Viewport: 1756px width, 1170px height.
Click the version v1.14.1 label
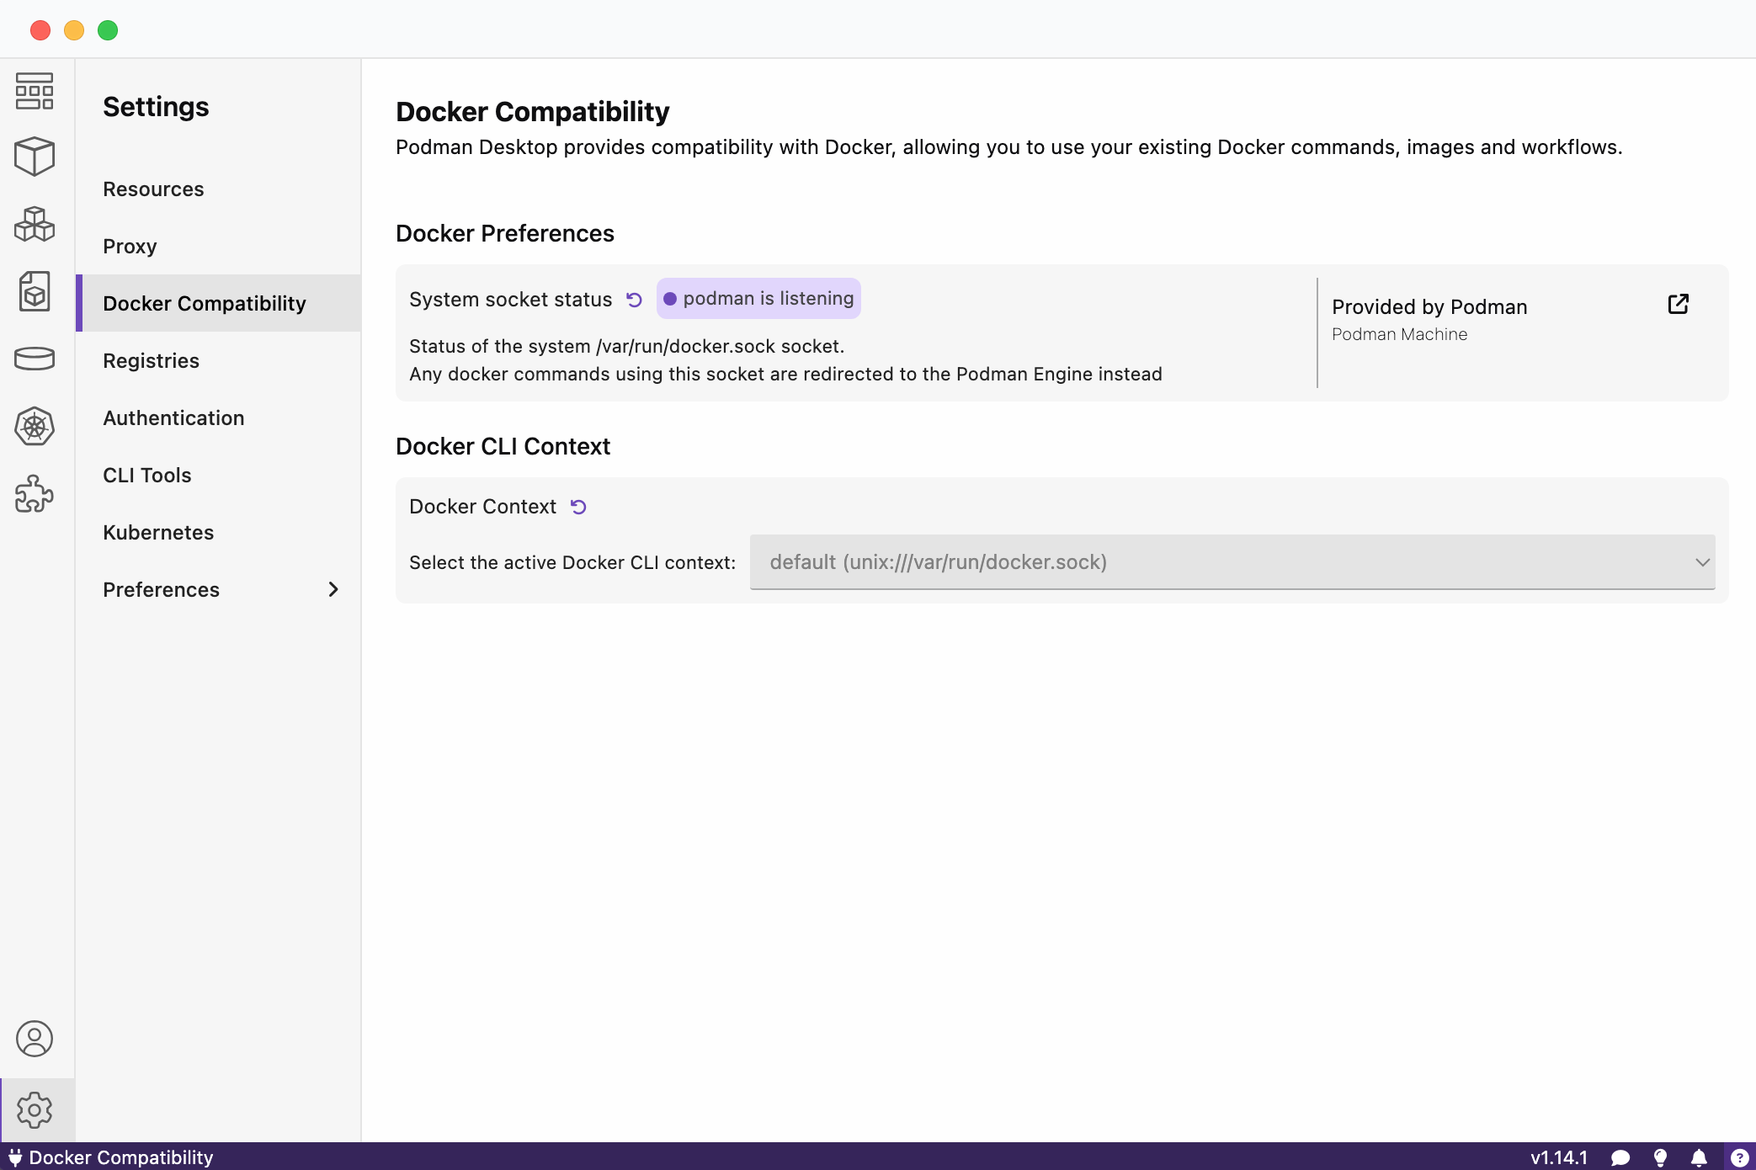[x=1559, y=1157]
